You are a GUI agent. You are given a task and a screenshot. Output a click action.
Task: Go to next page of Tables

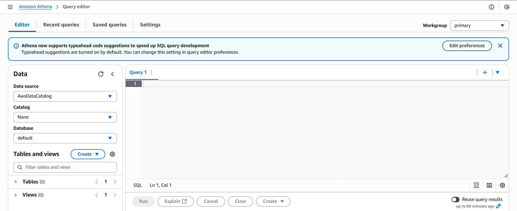tap(115, 182)
